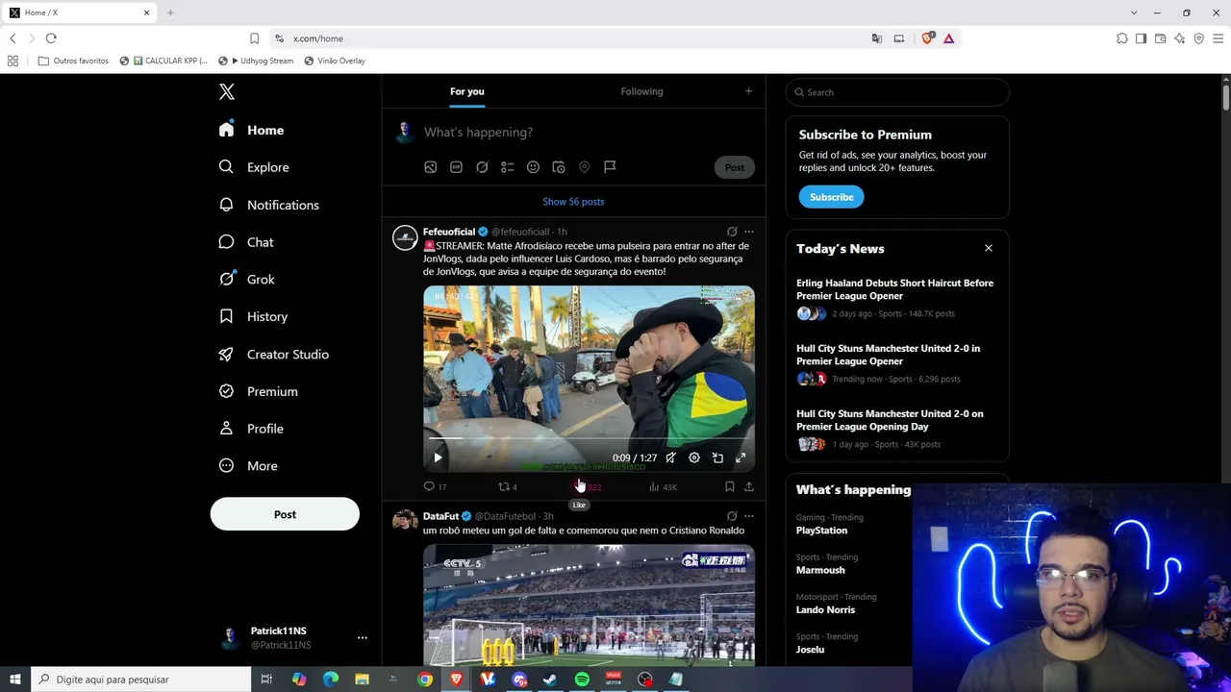Open Leo AI icon in browser toolbar
Viewport: 1231px width, 692px height.
click(x=1180, y=38)
